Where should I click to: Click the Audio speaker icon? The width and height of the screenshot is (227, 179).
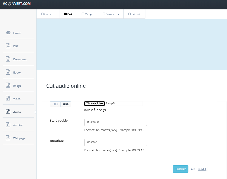pyautogui.click(x=8, y=112)
